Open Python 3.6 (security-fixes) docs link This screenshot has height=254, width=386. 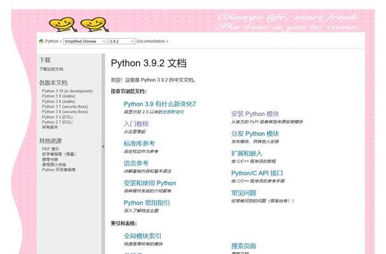65,112
